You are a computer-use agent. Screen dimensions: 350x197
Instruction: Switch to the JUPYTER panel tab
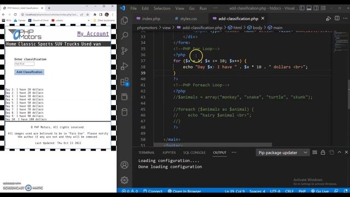(x=169, y=153)
